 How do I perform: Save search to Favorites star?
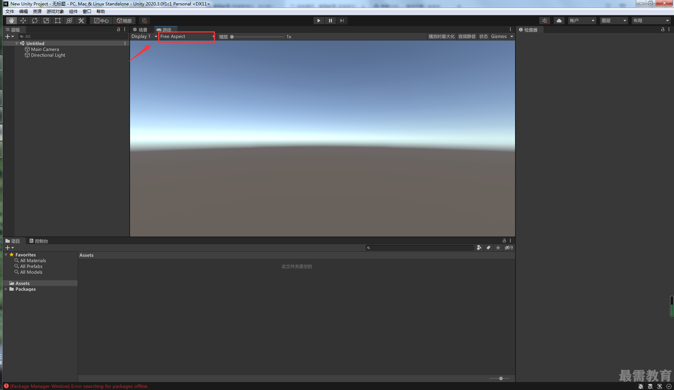click(498, 248)
